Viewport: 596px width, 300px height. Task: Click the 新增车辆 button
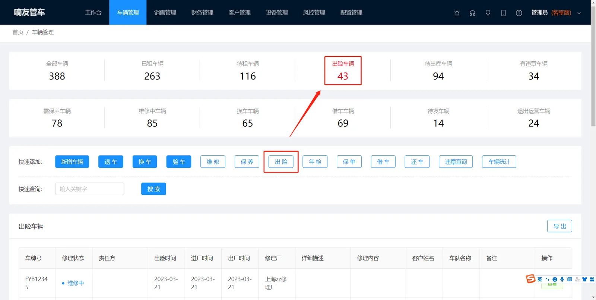tap(72, 162)
